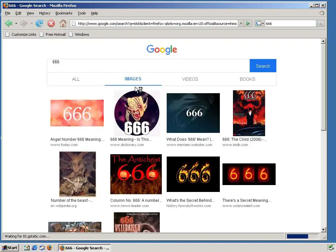Click the Home icon in toolbar
This screenshot has width=336, height=252.
(63, 23)
